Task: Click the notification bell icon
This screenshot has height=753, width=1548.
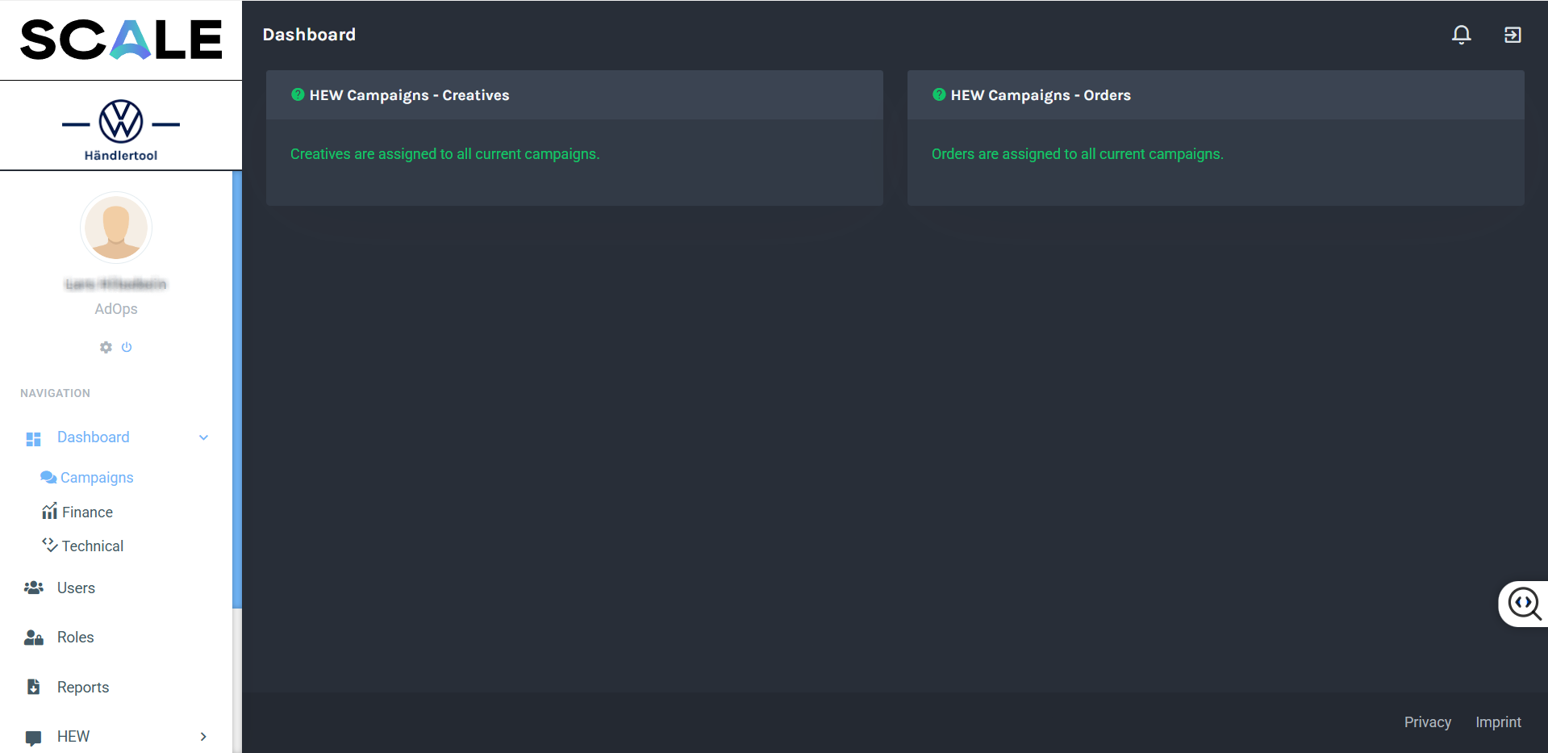Action: [1461, 35]
